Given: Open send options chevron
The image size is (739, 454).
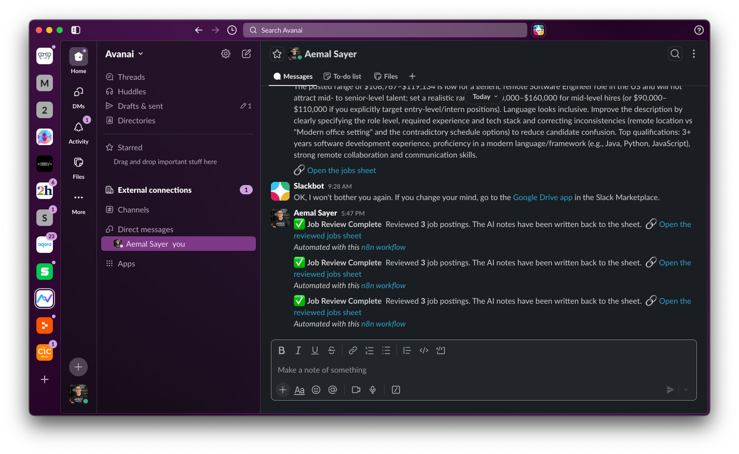Looking at the screenshot, I should pos(686,390).
